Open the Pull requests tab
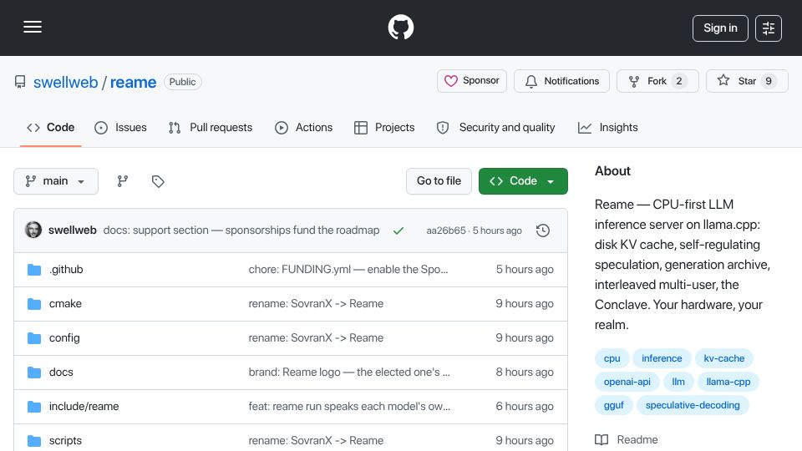 211,127
